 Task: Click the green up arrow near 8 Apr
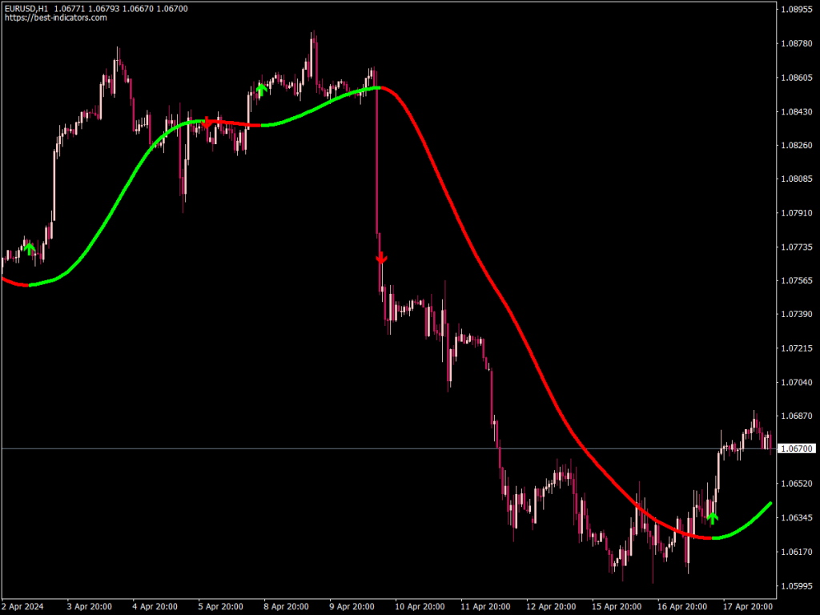262,90
